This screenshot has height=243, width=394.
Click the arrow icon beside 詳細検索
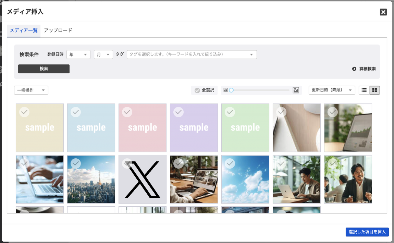tap(354, 69)
